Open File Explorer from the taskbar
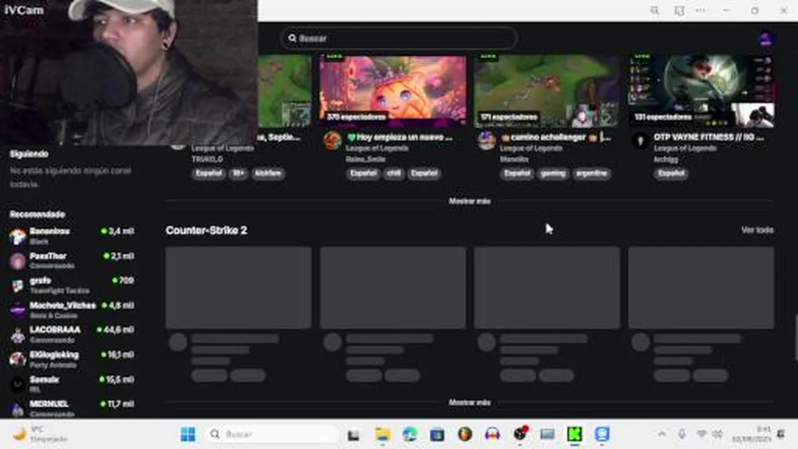Image resolution: width=798 pixels, height=449 pixels. point(382,434)
